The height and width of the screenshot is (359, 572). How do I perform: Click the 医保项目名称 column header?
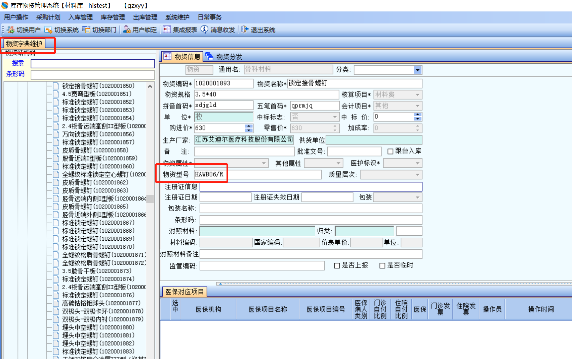(268, 309)
